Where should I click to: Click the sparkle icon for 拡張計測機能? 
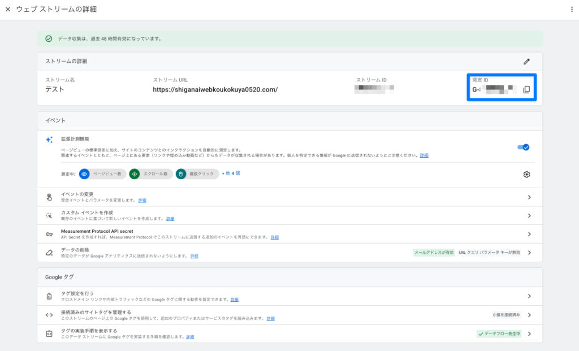pos(49,140)
